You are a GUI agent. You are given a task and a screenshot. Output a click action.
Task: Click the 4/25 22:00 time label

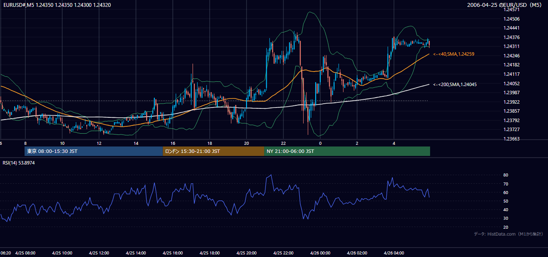pos(283,253)
